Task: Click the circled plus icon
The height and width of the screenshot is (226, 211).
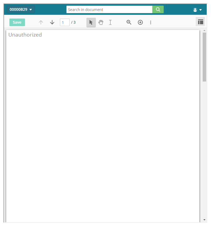Action: point(140,22)
